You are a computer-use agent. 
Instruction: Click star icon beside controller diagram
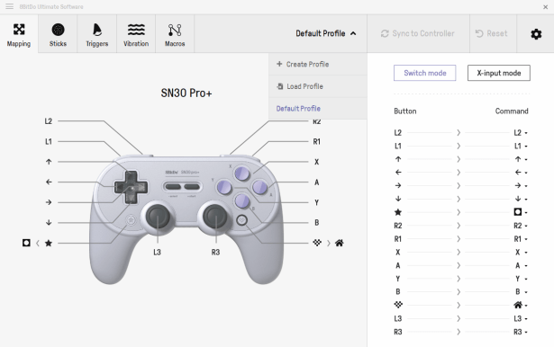pos(49,243)
